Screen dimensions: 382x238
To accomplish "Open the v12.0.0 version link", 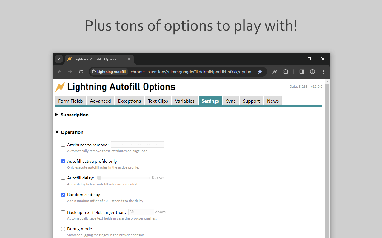I will coord(317,87).
